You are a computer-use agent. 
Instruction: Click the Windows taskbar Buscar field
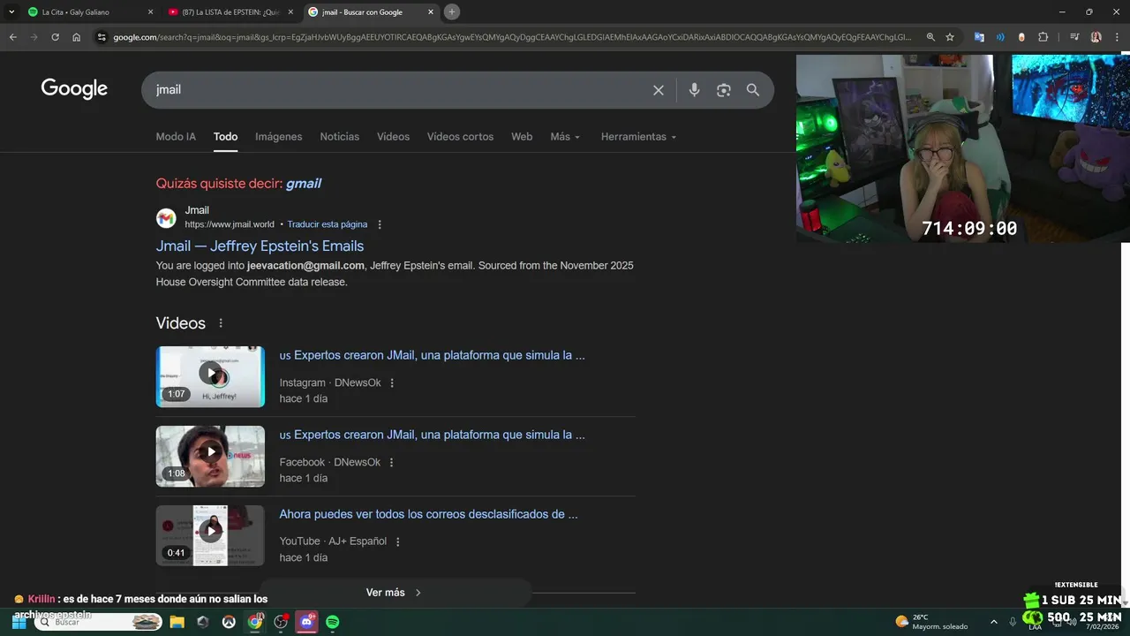click(x=99, y=622)
